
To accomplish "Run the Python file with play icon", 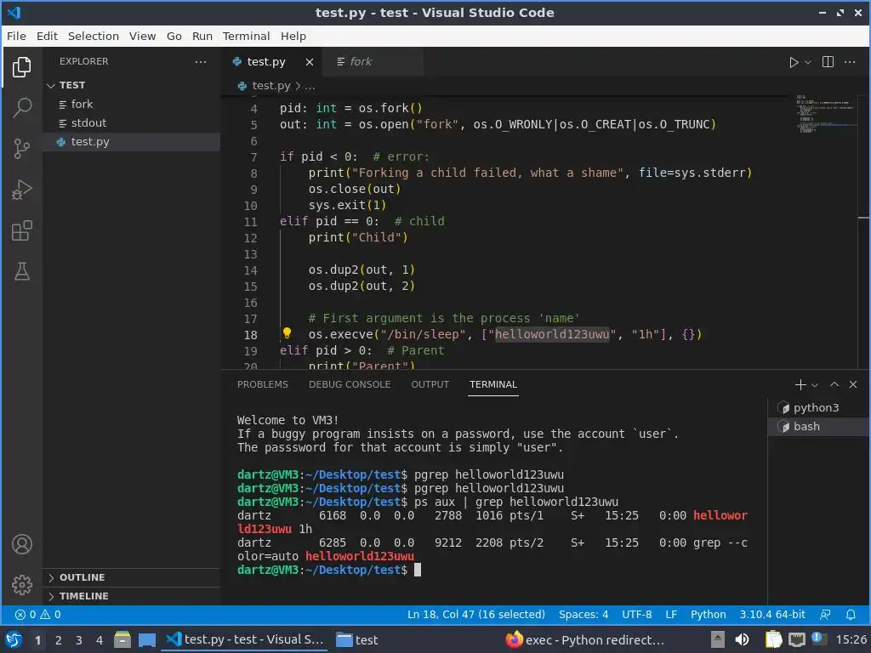I will 794,62.
